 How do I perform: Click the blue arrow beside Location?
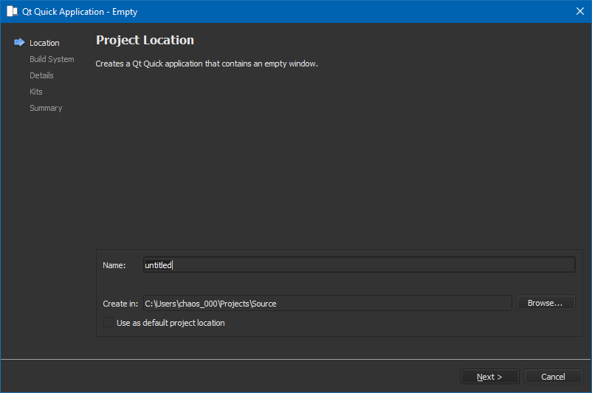(x=19, y=42)
